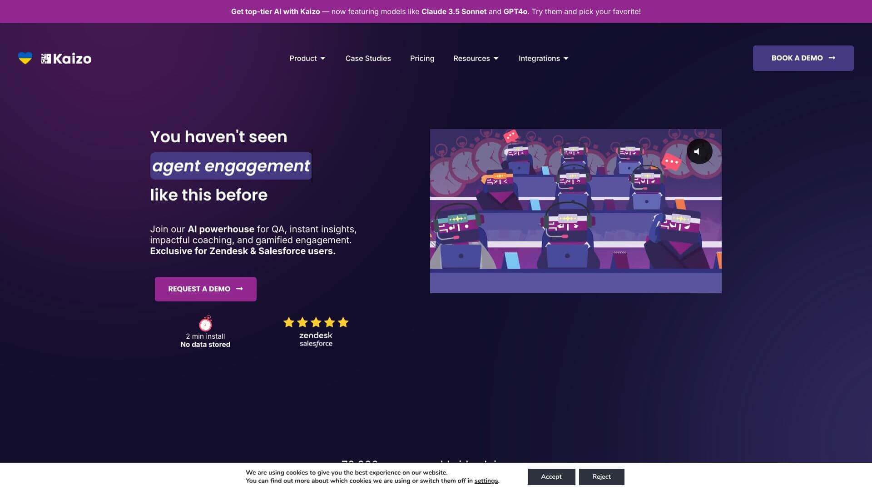This screenshot has height=491, width=872.
Task: Expand the Resources menu
Action: 476,58
